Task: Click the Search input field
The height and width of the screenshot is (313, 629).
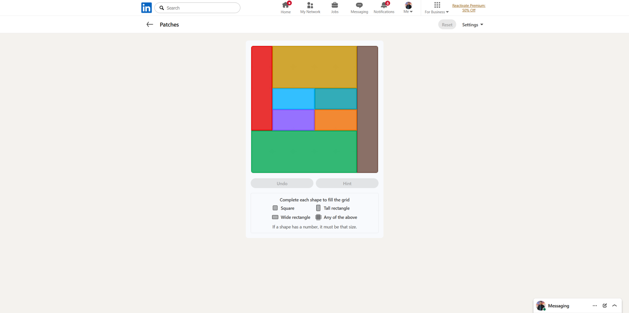Action: (200, 8)
